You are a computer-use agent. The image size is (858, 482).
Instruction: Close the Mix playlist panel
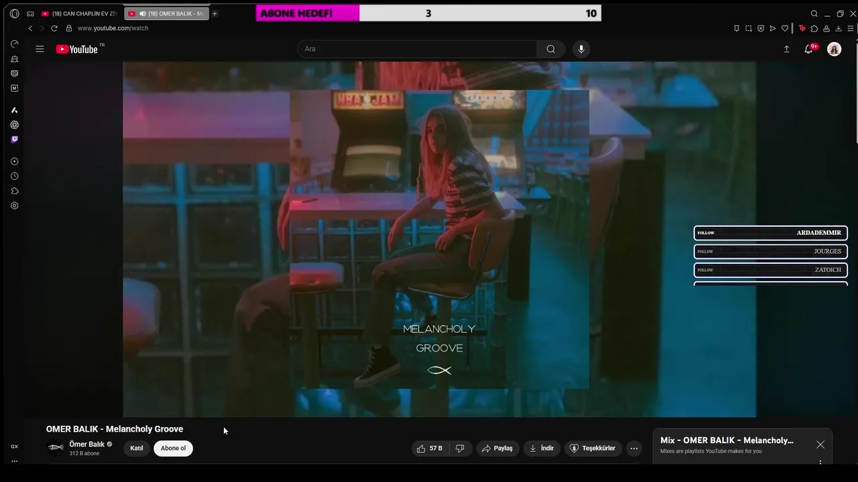[820, 445]
